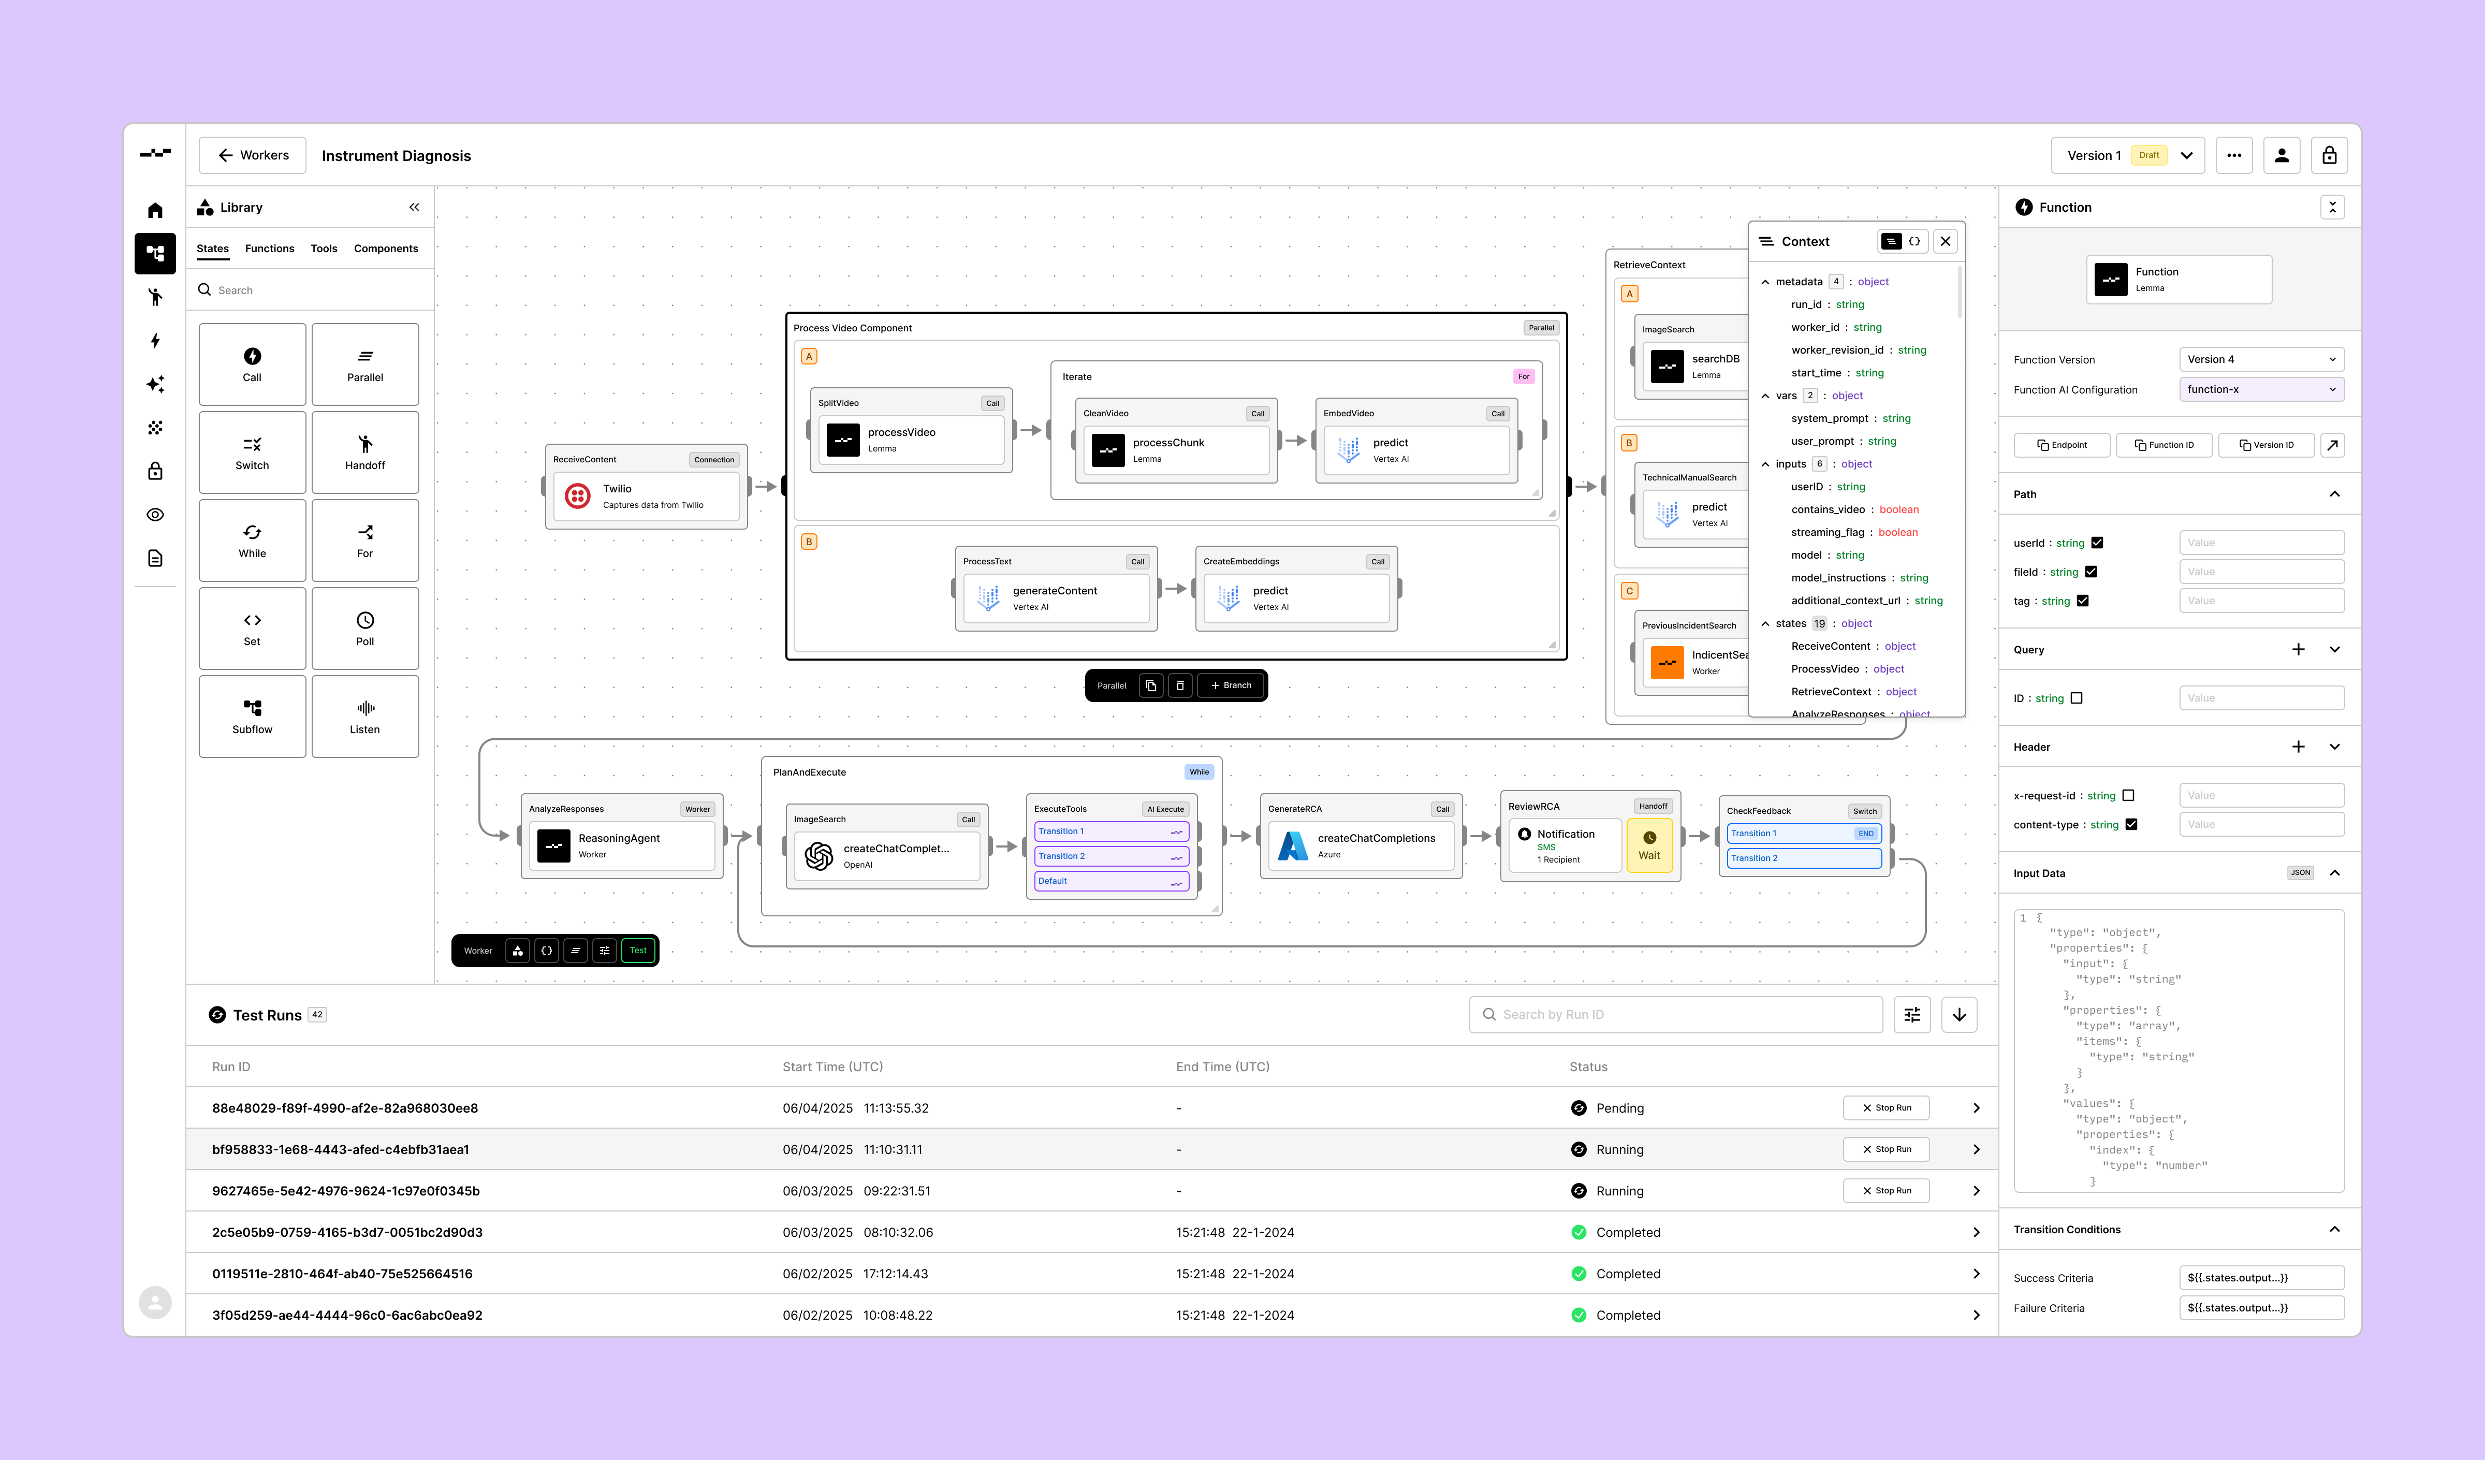The image size is (2485, 1460).
Task: Switch to the States tab
Action: [x=212, y=249]
